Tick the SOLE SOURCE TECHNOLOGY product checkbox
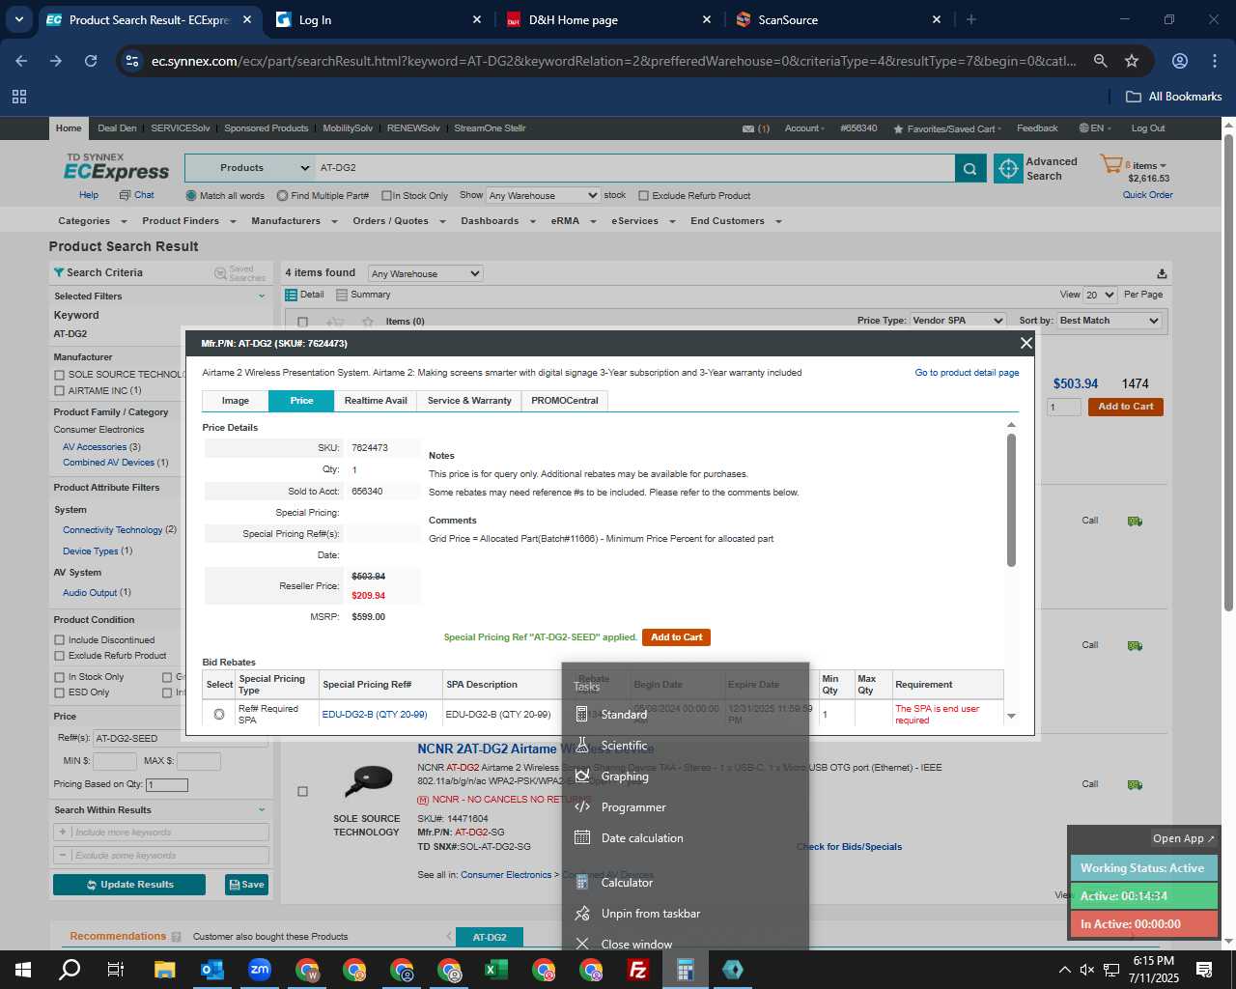Screen dimensions: 1236x989 (x=302, y=791)
